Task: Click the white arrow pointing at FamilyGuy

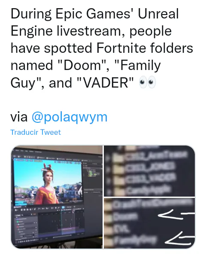Action: (x=180, y=239)
